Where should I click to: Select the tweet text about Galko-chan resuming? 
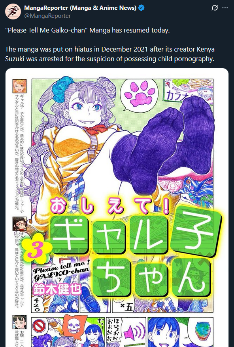pos(110,44)
